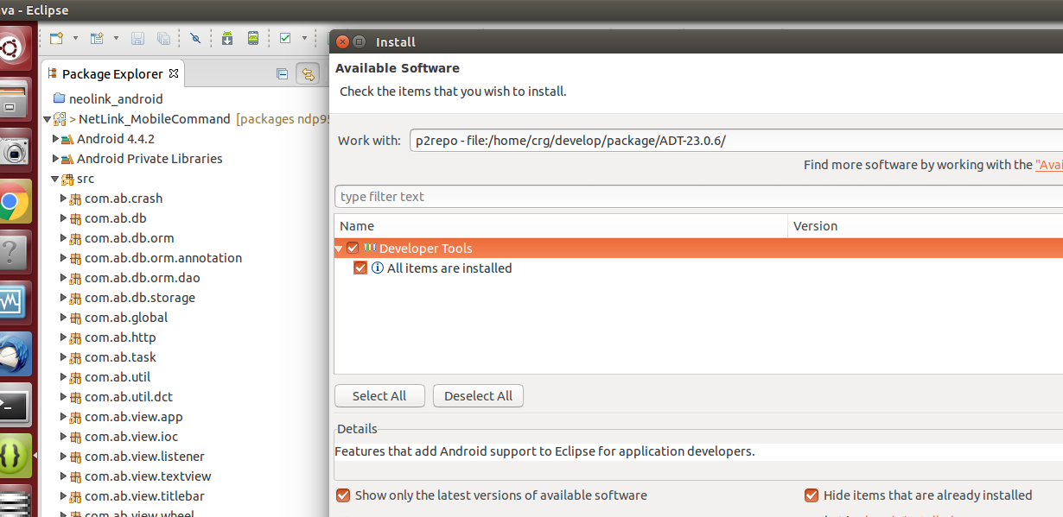The image size is (1063, 517).
Task: Collapse the src folder node
Action: coord(55,179)
